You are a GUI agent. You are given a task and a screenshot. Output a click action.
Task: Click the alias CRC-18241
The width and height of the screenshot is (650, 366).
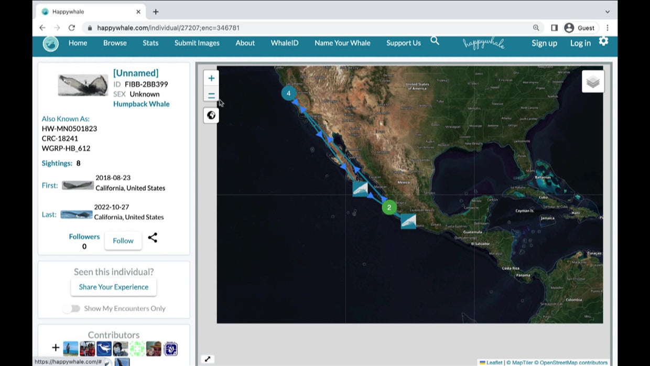(60, 138)
